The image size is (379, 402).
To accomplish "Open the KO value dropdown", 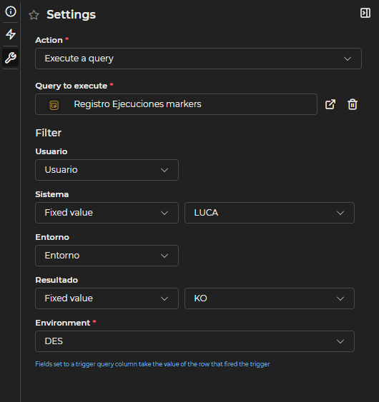I will point(270,298).
